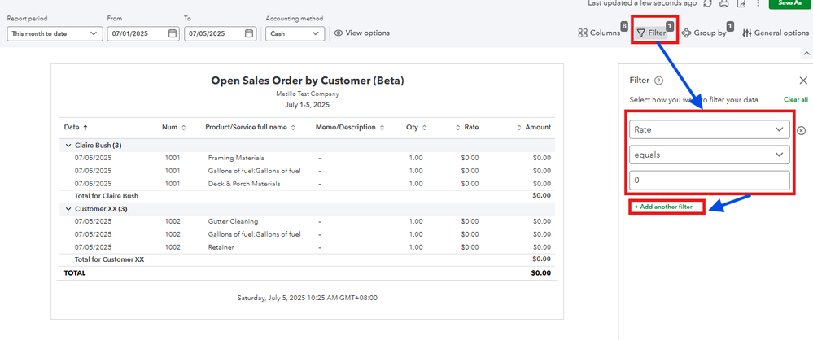Open the Report period dropdown
The width and height of the screenshot is (813, 340).
pos(55,33)
